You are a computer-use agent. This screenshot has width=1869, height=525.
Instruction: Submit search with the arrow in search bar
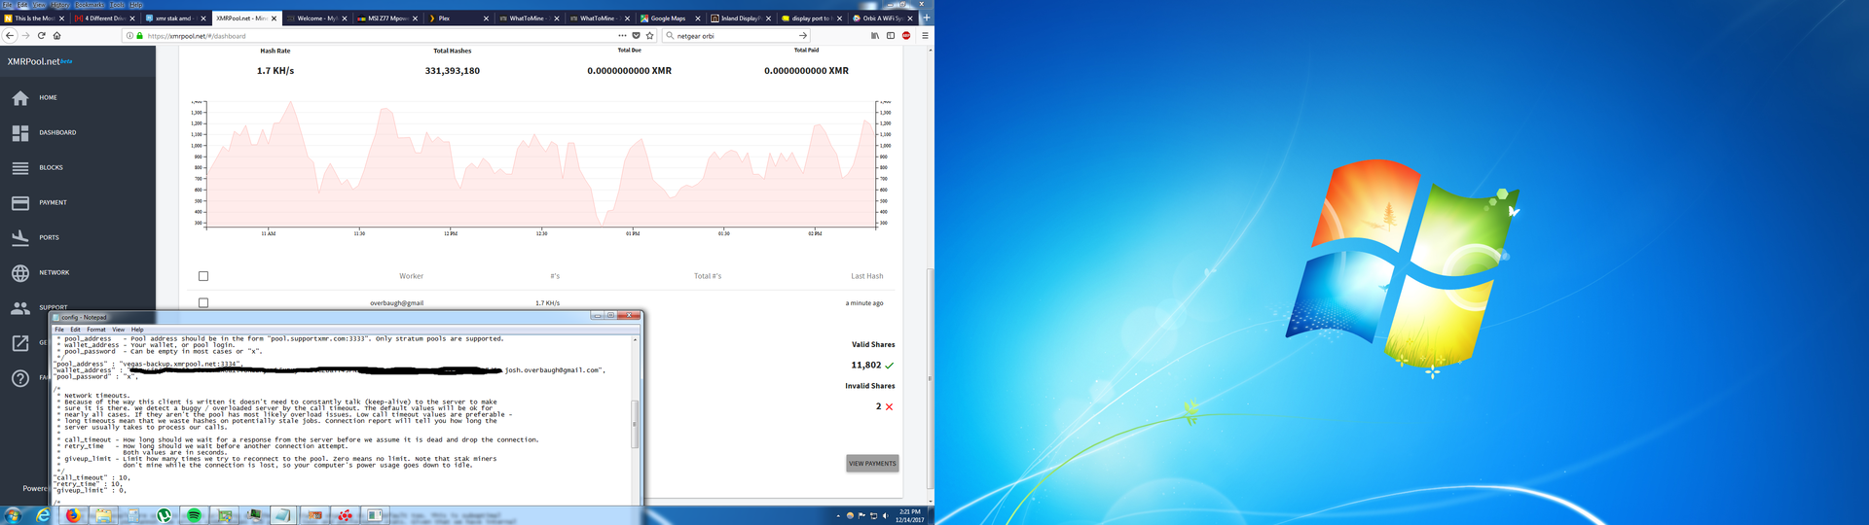(x=803, y=35)
